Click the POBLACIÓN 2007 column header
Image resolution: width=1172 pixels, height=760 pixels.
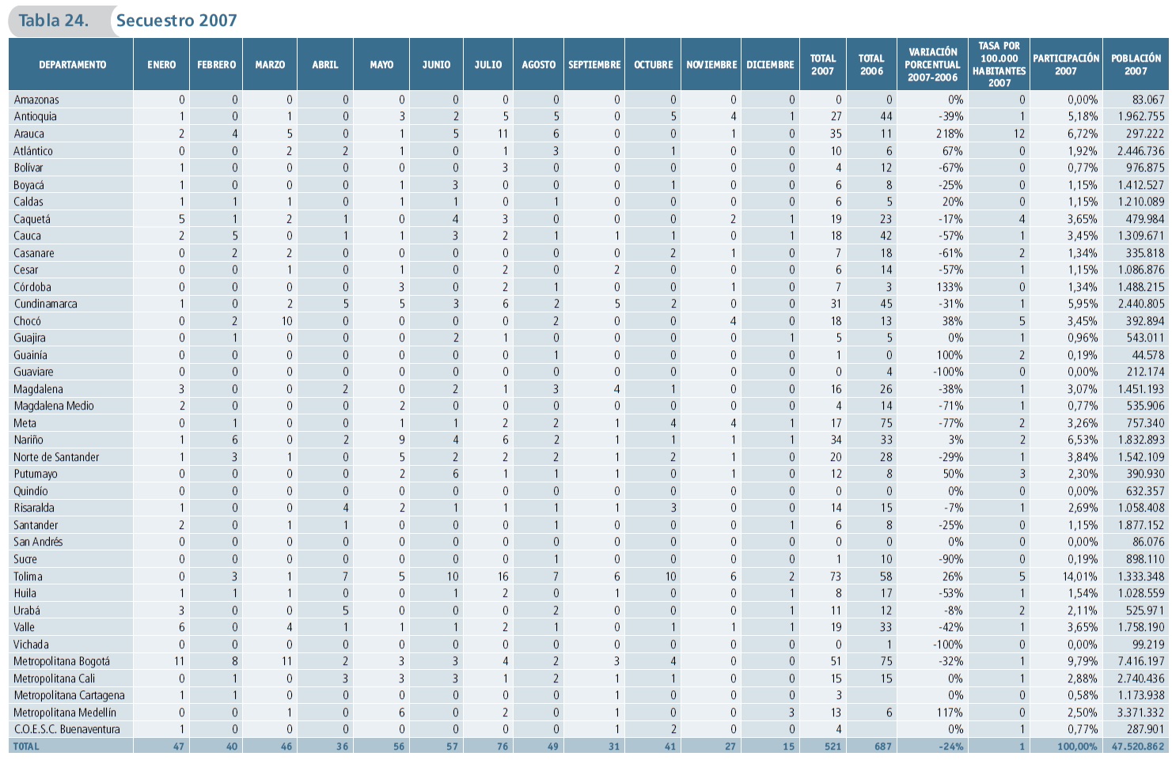point(1136,65)
